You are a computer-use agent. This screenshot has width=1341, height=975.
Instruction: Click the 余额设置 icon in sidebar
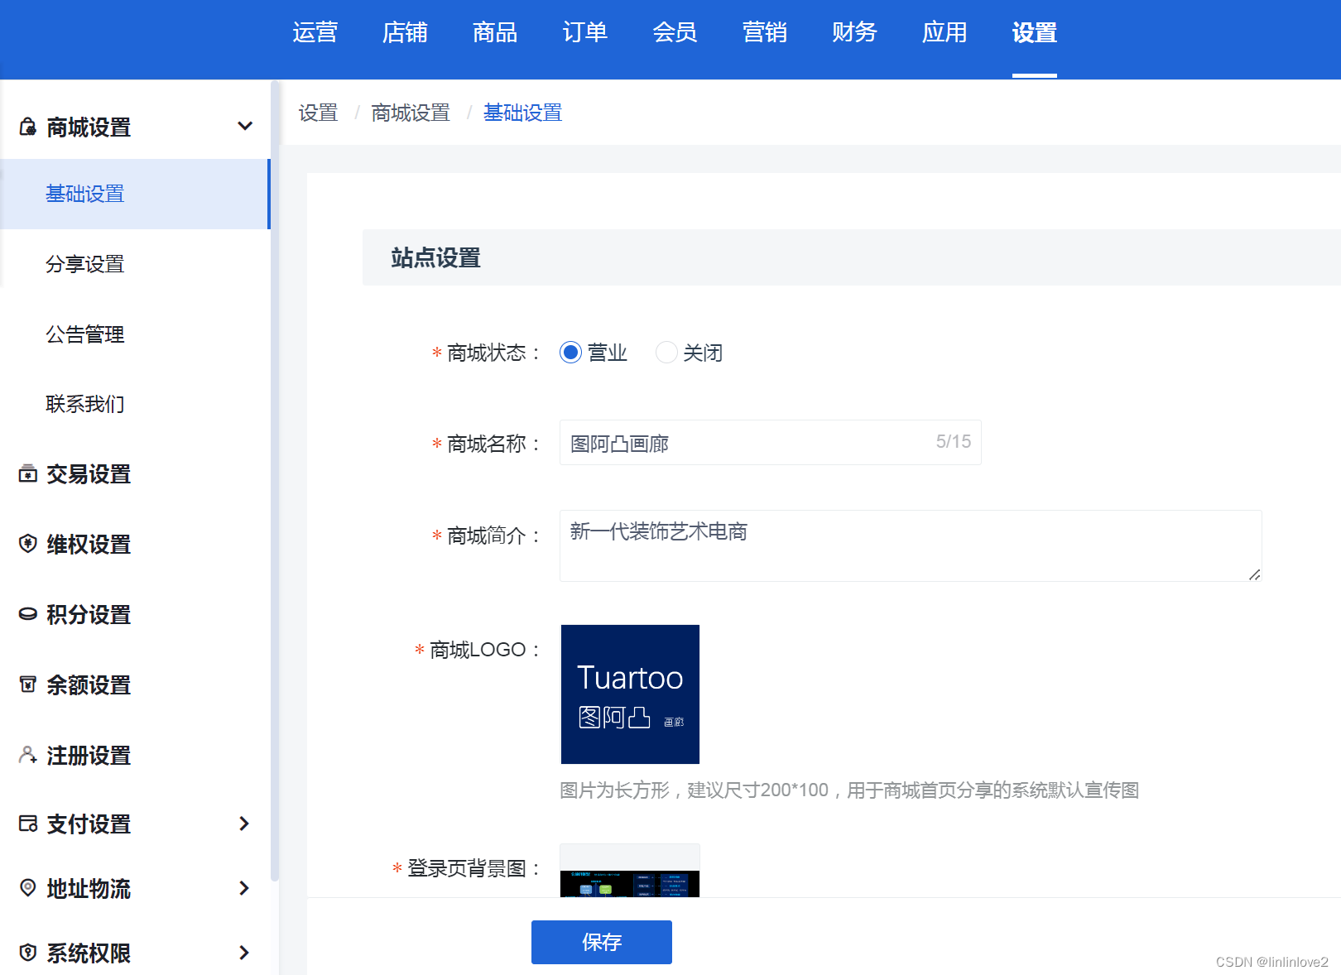click(28, 684)
